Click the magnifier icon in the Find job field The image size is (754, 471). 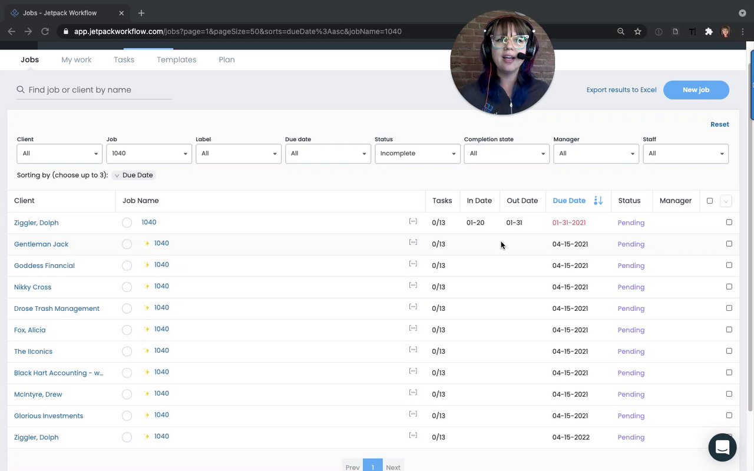[21, 89]
